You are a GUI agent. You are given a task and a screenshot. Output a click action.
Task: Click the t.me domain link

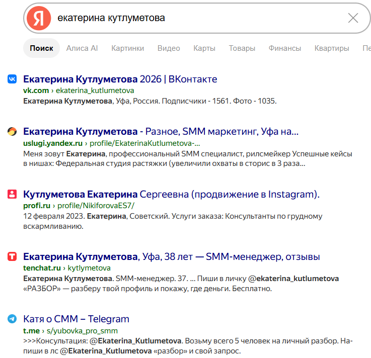(31, 330)
